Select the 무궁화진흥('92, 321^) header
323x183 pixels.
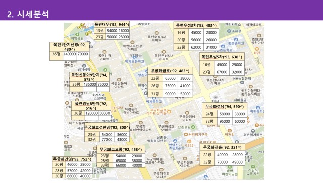click(x=222, y=147)
